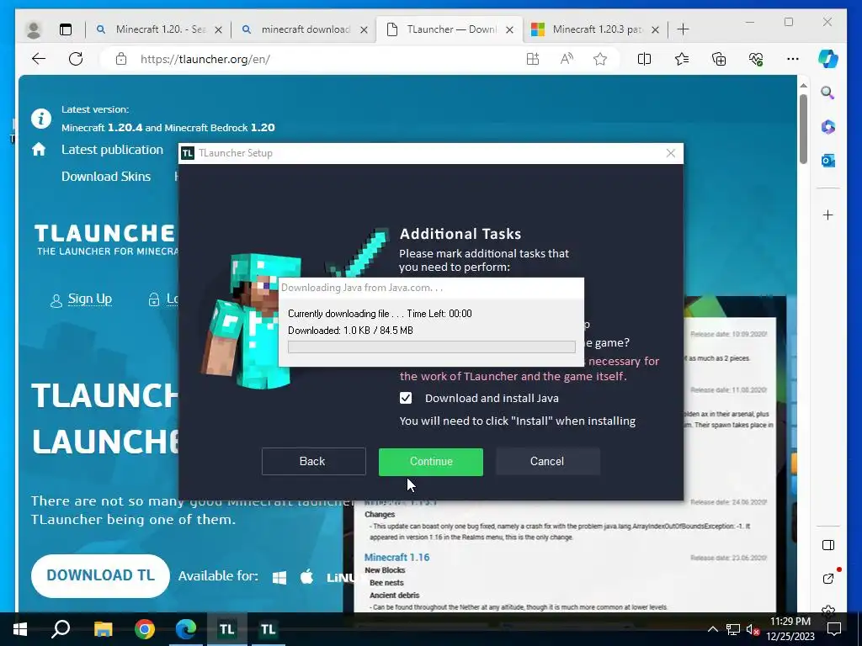Open the Collections icon

coord(719,59)
